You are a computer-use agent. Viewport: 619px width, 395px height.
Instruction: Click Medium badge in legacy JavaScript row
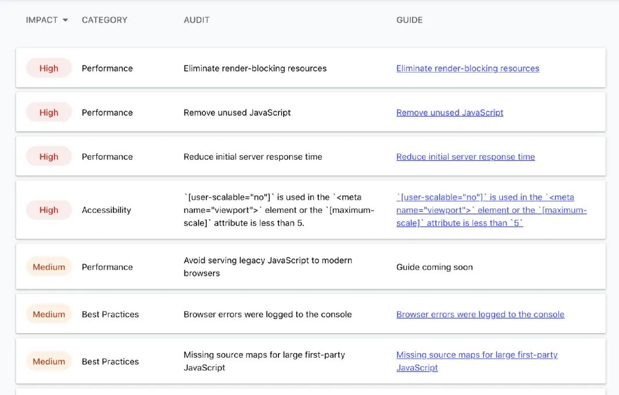(49, 267)
